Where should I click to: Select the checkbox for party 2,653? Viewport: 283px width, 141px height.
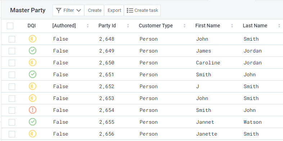tap(12, 99)
